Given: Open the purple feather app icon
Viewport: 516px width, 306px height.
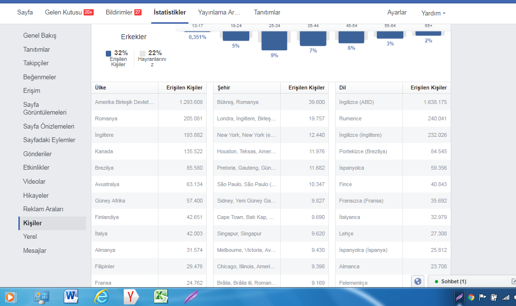Looking at the screenshot, I should pos(191,296).
